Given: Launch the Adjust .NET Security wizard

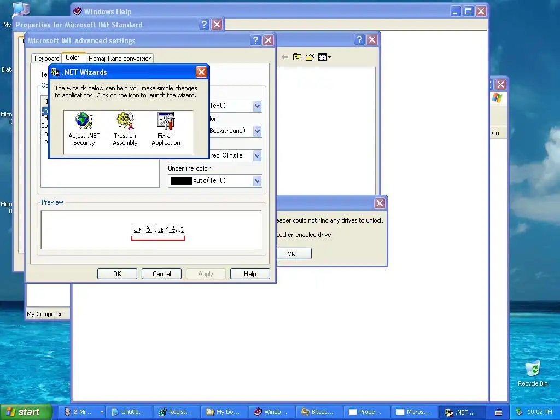Looking at the screenshot, I should pos(84,129).
